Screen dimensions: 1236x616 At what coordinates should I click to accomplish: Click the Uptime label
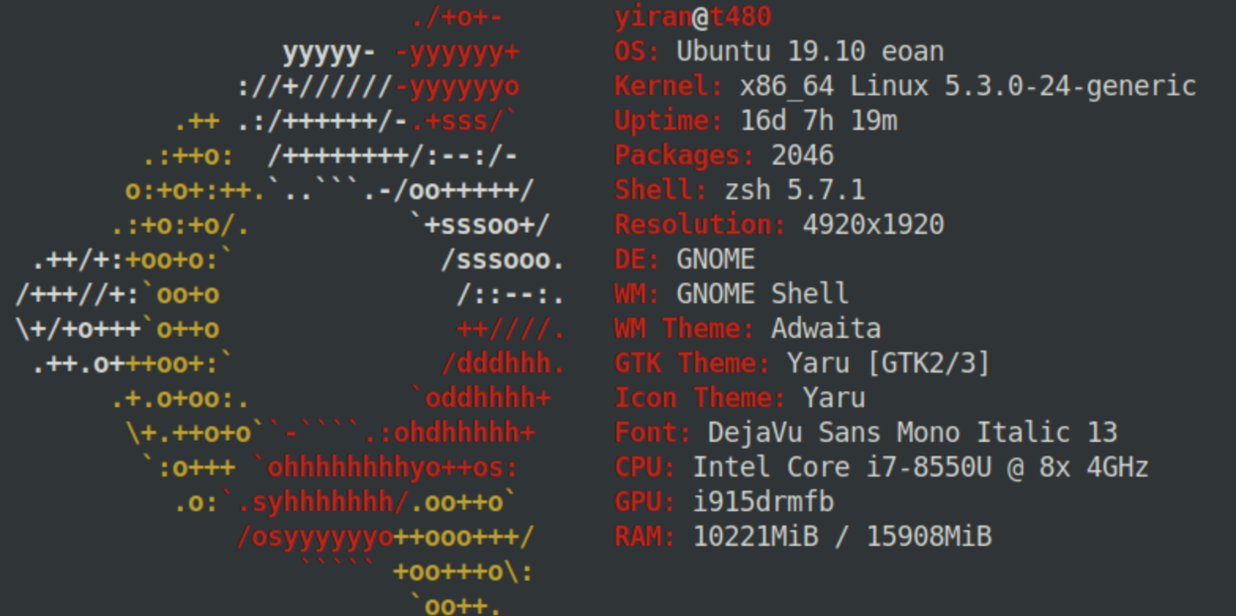point(668,121)
